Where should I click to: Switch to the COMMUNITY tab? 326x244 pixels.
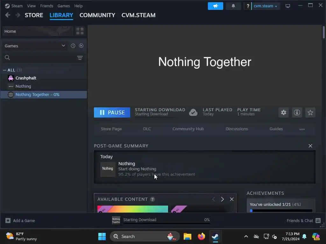[97, 15]
